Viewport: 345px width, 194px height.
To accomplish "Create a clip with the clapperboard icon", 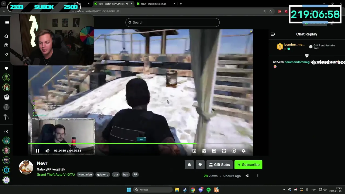I will [x=204, y=151].
